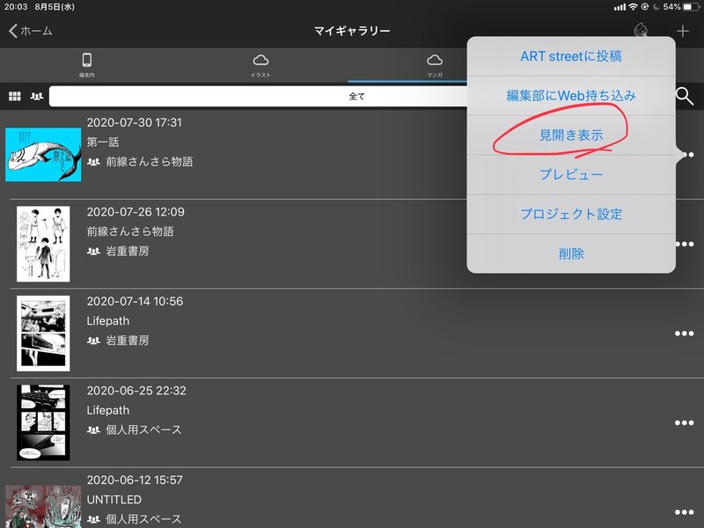Screen dimensions: 704x528
Task: Open more options for 2020-07-26 project
Action: pyautogui.click(x=685, y=244)
